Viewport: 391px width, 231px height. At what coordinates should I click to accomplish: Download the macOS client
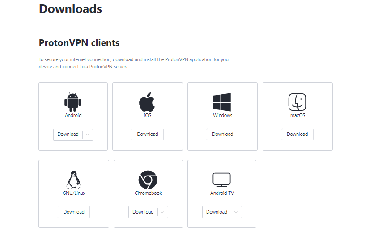tap(297, 134)
